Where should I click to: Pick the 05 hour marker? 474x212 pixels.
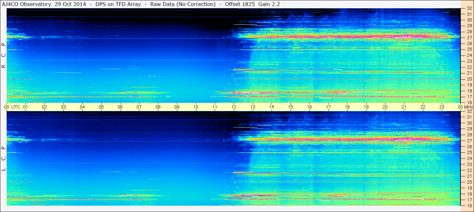coord(101,107)
